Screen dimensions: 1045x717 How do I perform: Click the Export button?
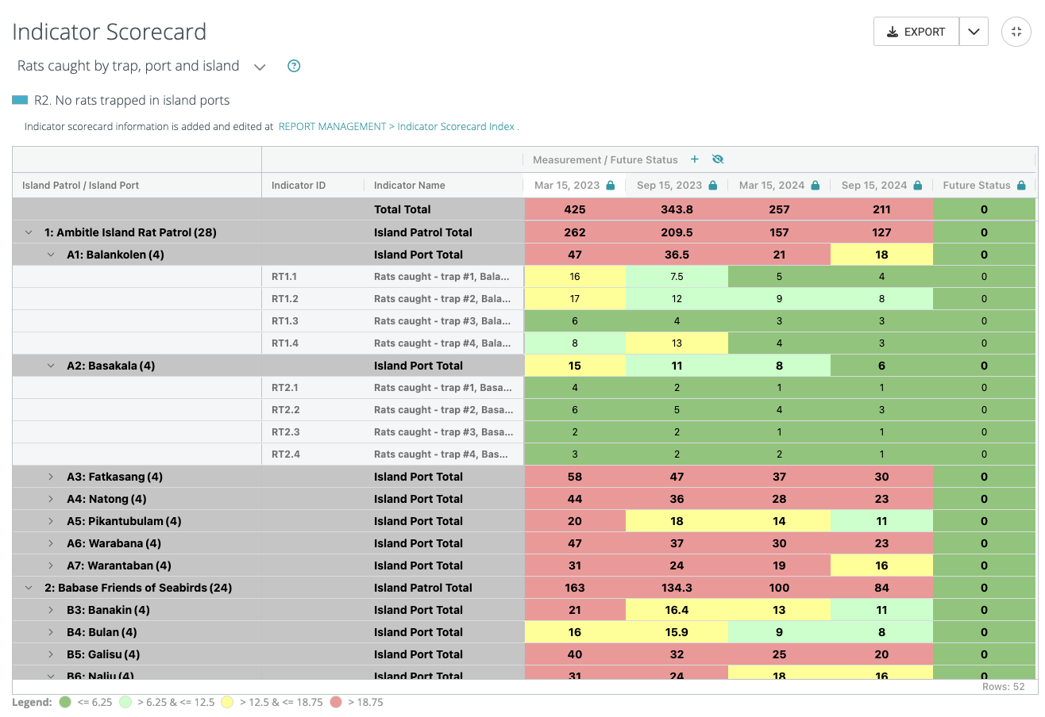[x=916, y=32]
